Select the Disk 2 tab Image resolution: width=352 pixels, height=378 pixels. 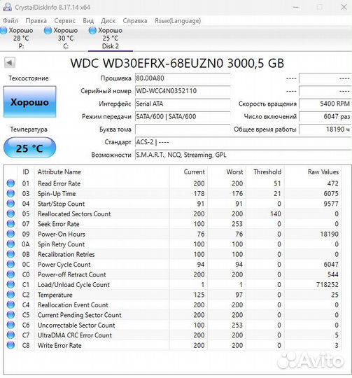click(x=111, y=38)
